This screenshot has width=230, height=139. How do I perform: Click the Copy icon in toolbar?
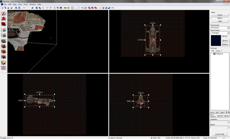pos(58,8)
